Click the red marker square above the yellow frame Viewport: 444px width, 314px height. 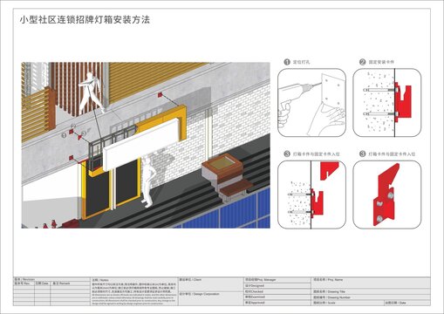pyautogui.click(x=160, y=95)
